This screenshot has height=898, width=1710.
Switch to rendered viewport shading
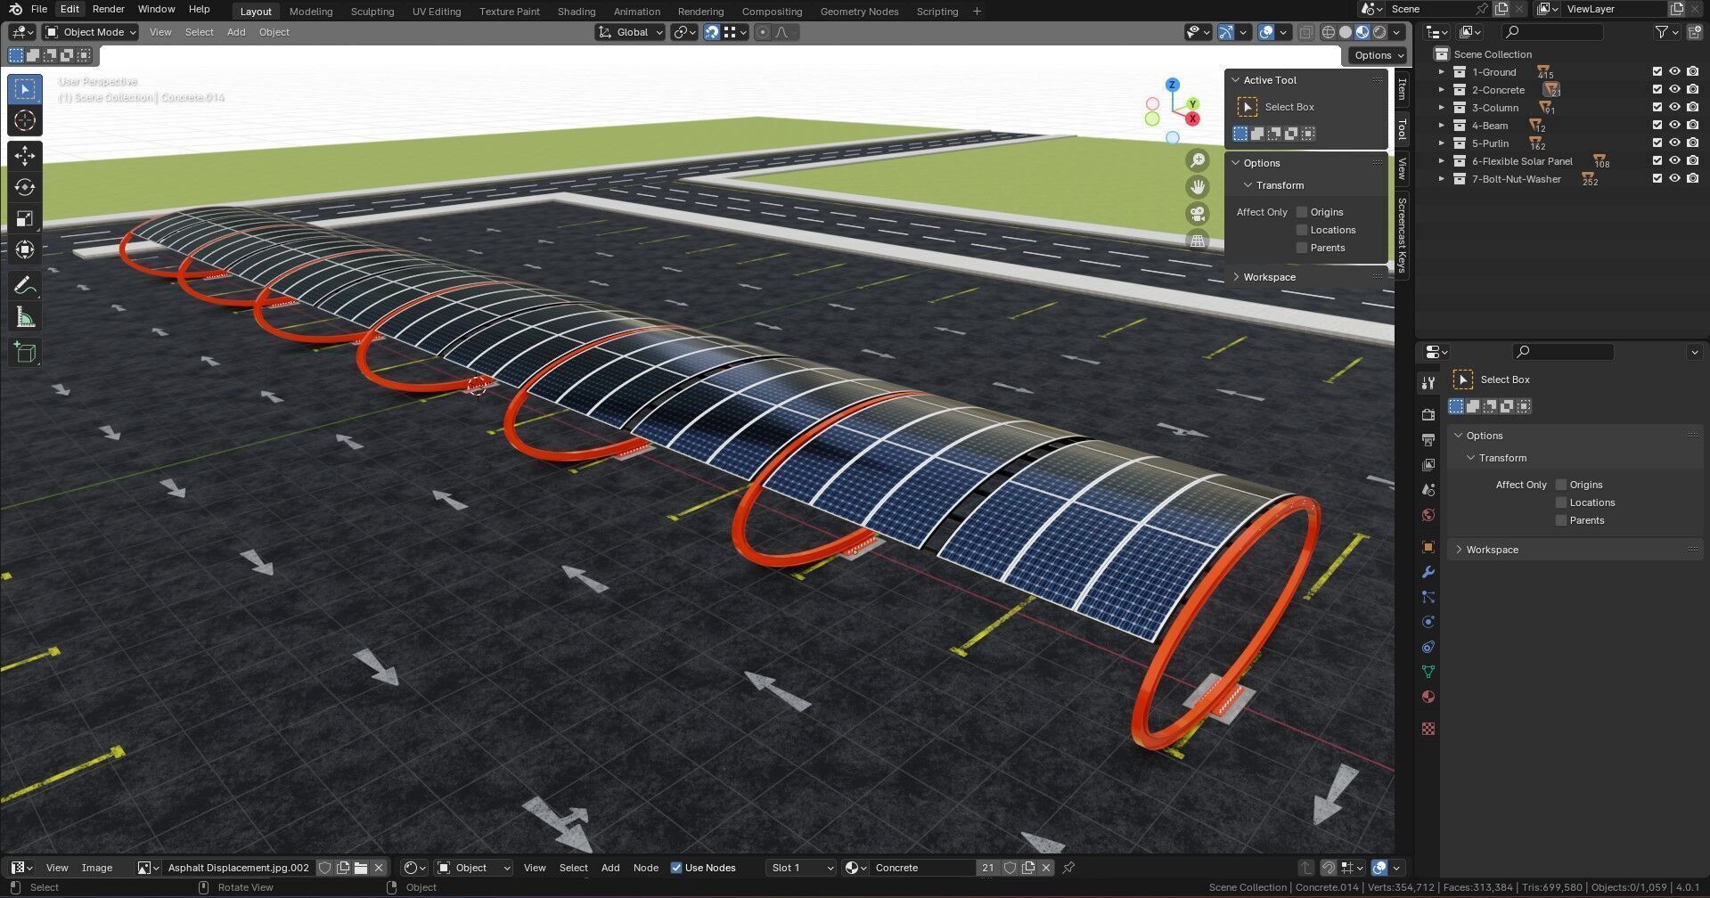coord(1379,32)
